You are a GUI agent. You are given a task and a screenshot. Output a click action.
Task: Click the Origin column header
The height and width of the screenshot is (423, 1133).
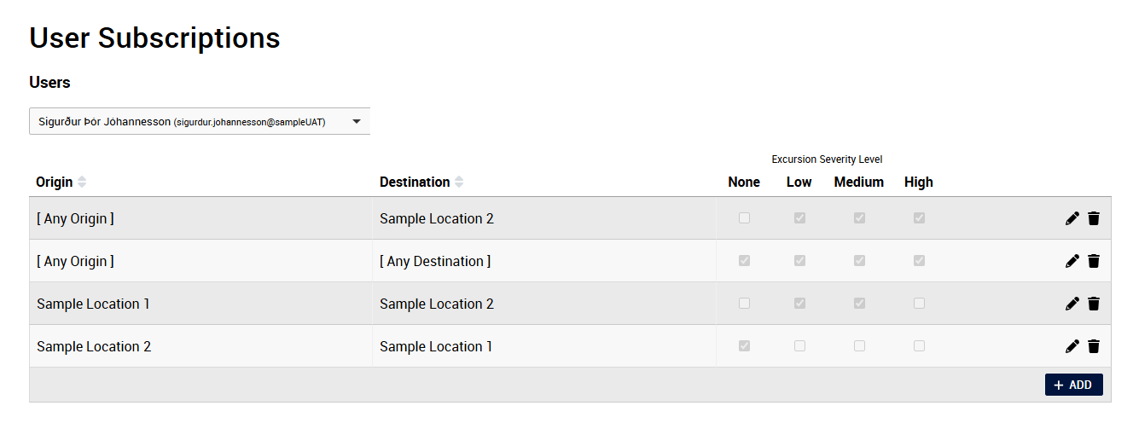(x=54, y=182)
